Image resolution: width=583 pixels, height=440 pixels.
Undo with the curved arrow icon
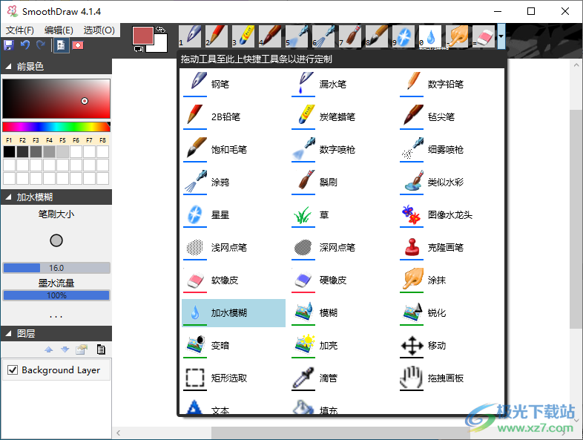tap(25, 45)
